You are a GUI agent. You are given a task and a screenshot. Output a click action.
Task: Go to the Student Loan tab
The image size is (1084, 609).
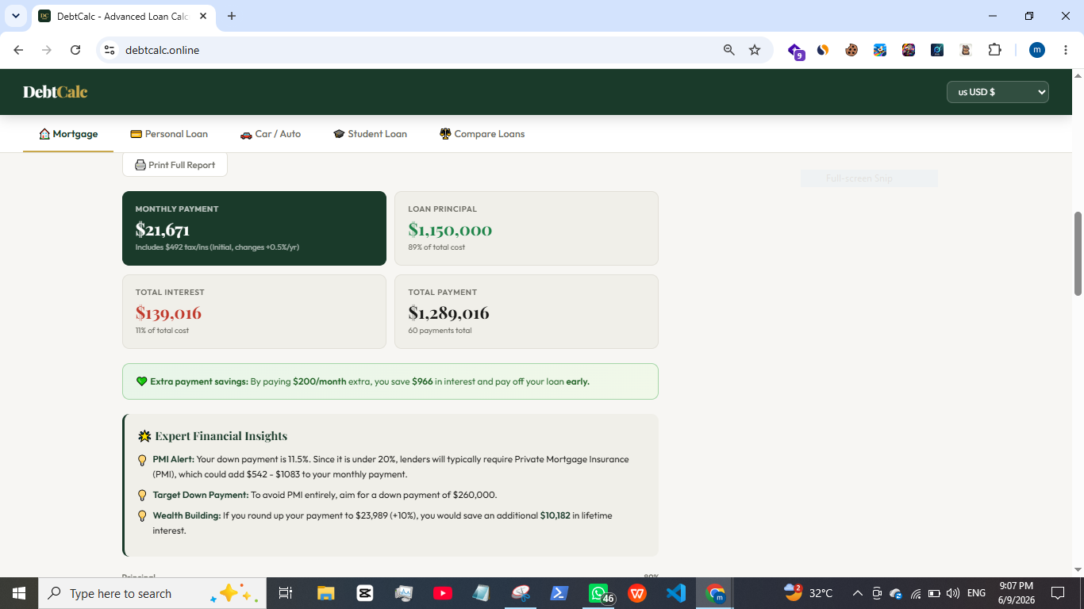click(x=370, y=134)
